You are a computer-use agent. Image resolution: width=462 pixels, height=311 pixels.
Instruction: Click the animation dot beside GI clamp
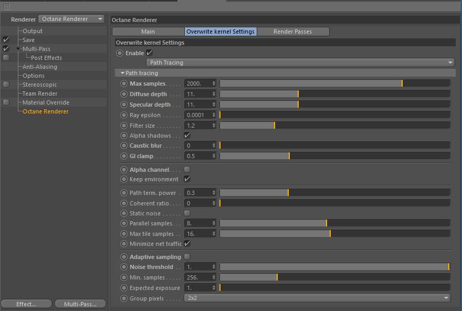point(124,156)
